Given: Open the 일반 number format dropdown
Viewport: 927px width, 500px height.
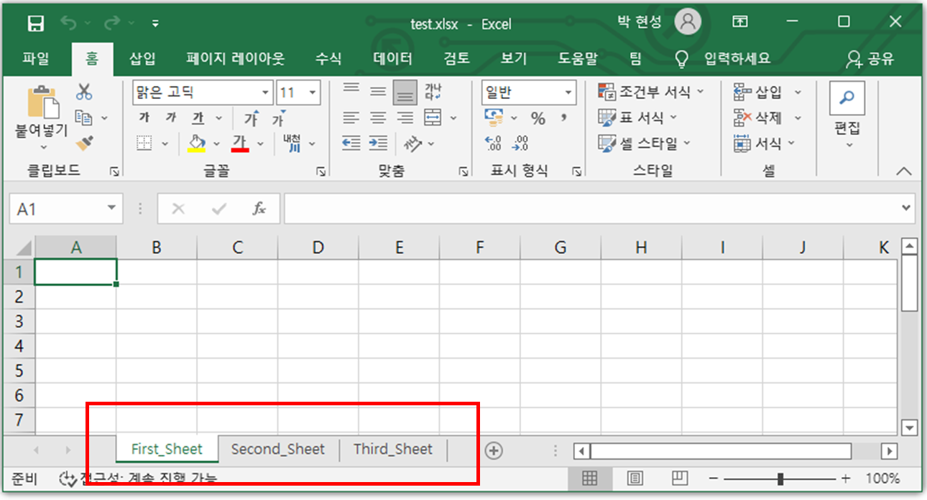Looking at the screenshot, I should (x=568, y=93).
